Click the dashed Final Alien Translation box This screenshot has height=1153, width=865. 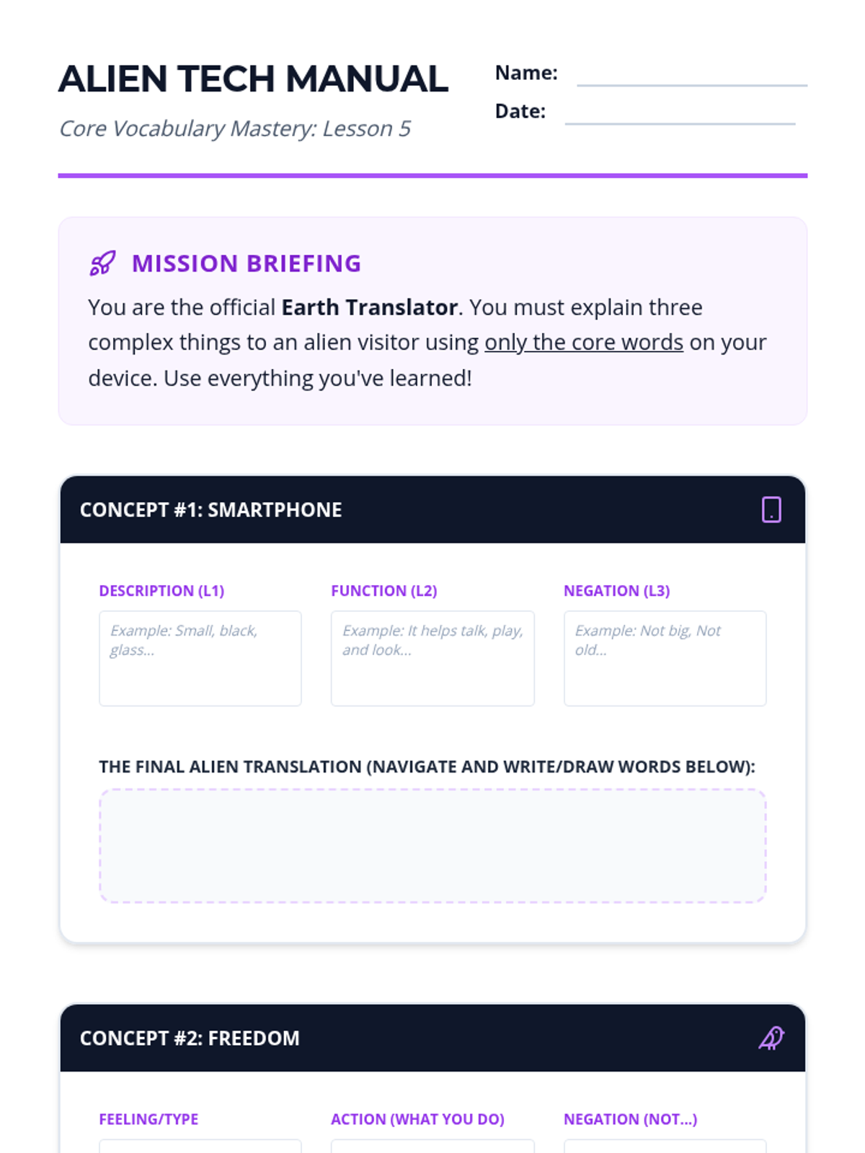[x=432, y=845]
